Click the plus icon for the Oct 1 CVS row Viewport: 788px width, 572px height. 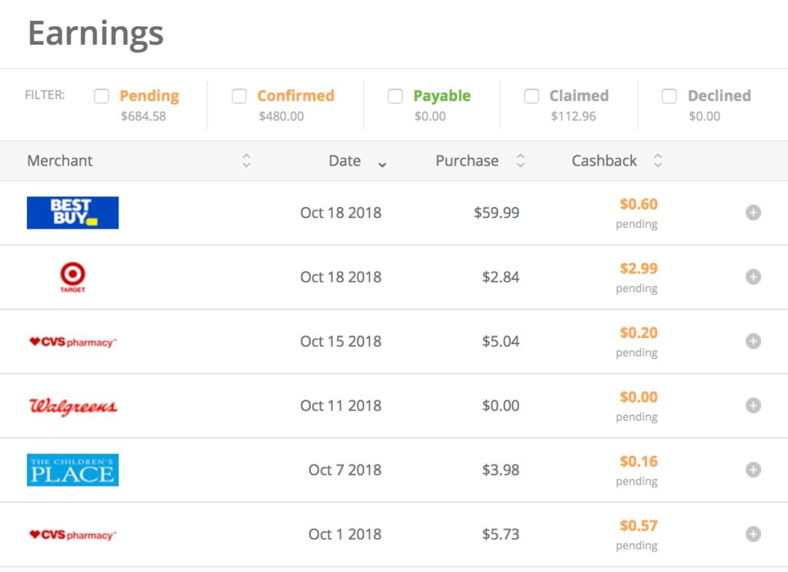coord(753,534)
